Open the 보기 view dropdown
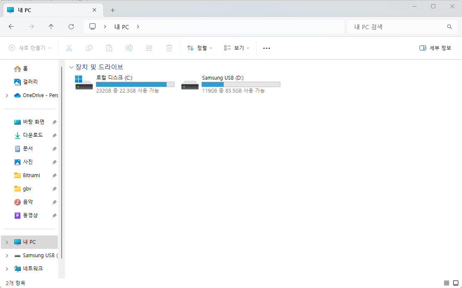Screen dimensions: 462x288 (236, 48)
